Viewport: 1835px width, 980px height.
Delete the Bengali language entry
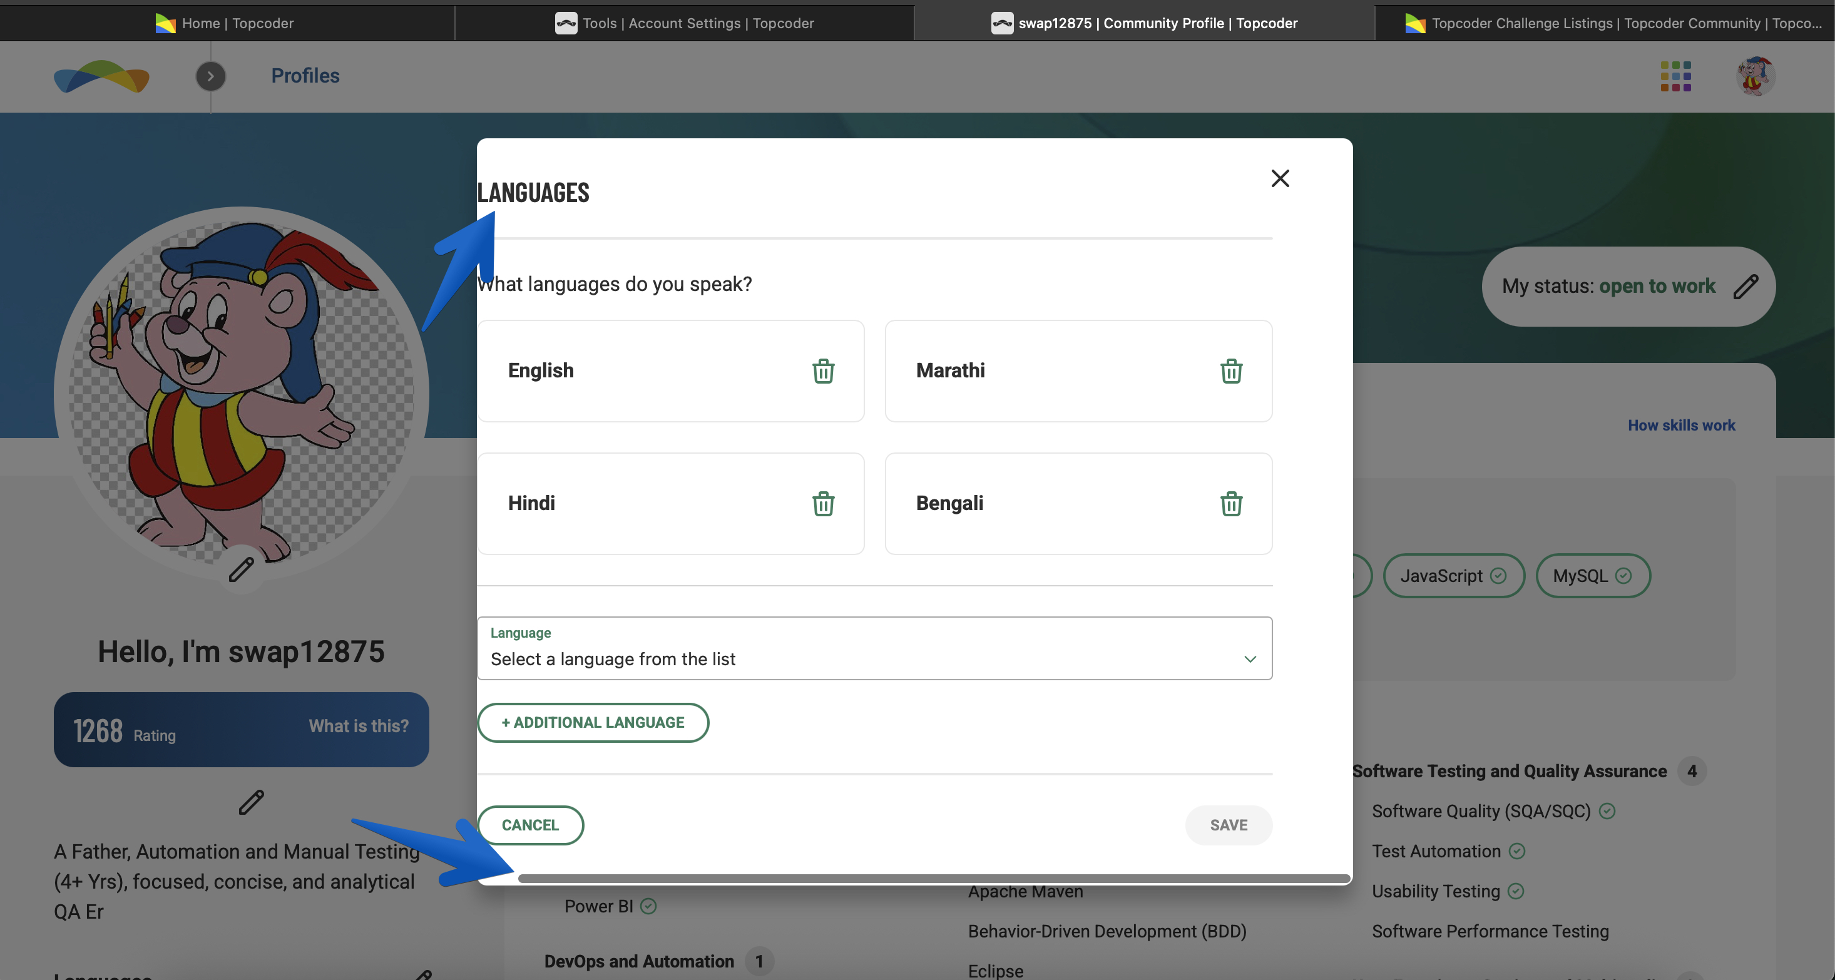(1231, 504)
